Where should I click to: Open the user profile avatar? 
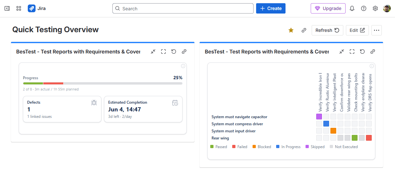(x=387, y=8)
